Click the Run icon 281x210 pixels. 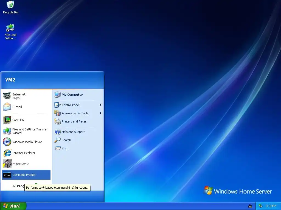[x=58, y=148]
